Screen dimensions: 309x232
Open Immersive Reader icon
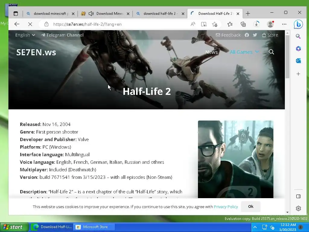(x=204, y=24)
